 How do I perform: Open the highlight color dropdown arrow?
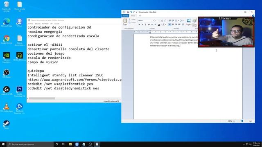pos(165,24)
